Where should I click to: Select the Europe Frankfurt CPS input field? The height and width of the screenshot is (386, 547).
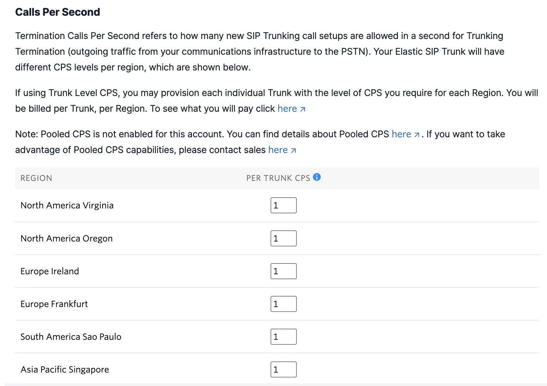pyautogui.click(x=283, y=304)
